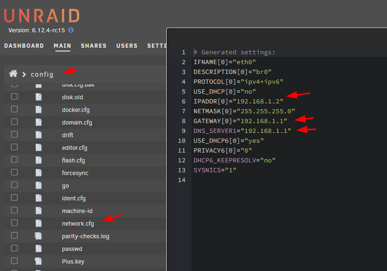
Task: Click file icon beside network.cfg
Action: 38,223
